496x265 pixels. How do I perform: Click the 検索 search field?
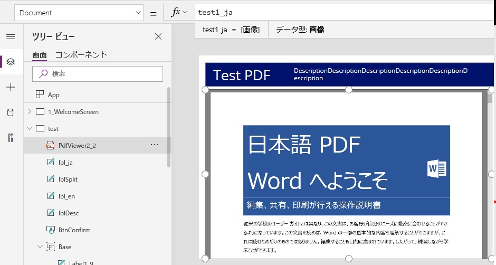pyautogui.click(x=98, y=74)
